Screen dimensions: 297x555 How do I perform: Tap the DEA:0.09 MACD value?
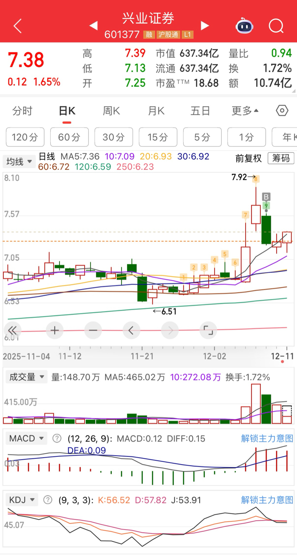click(x=87, y=450)
